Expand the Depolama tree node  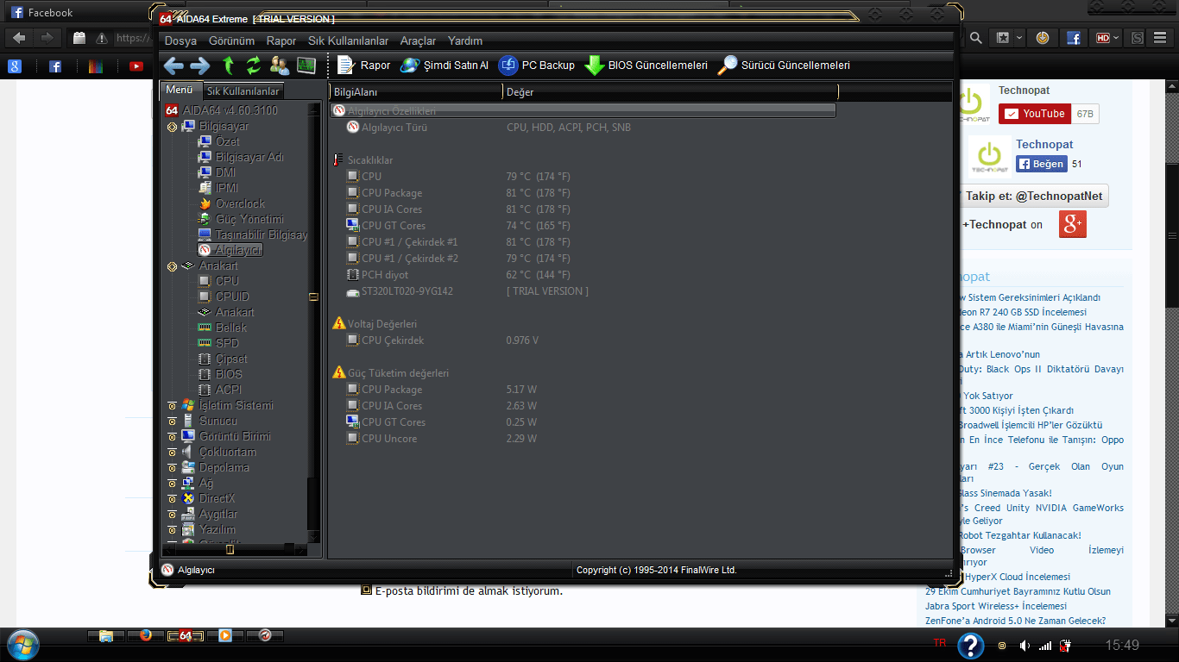point(172,468)
